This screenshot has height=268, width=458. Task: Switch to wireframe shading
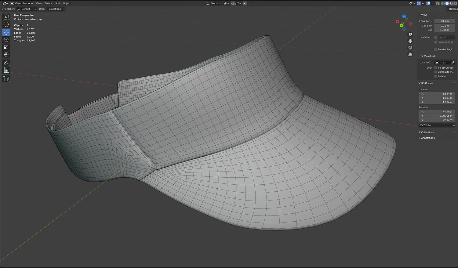pos(443,3)
